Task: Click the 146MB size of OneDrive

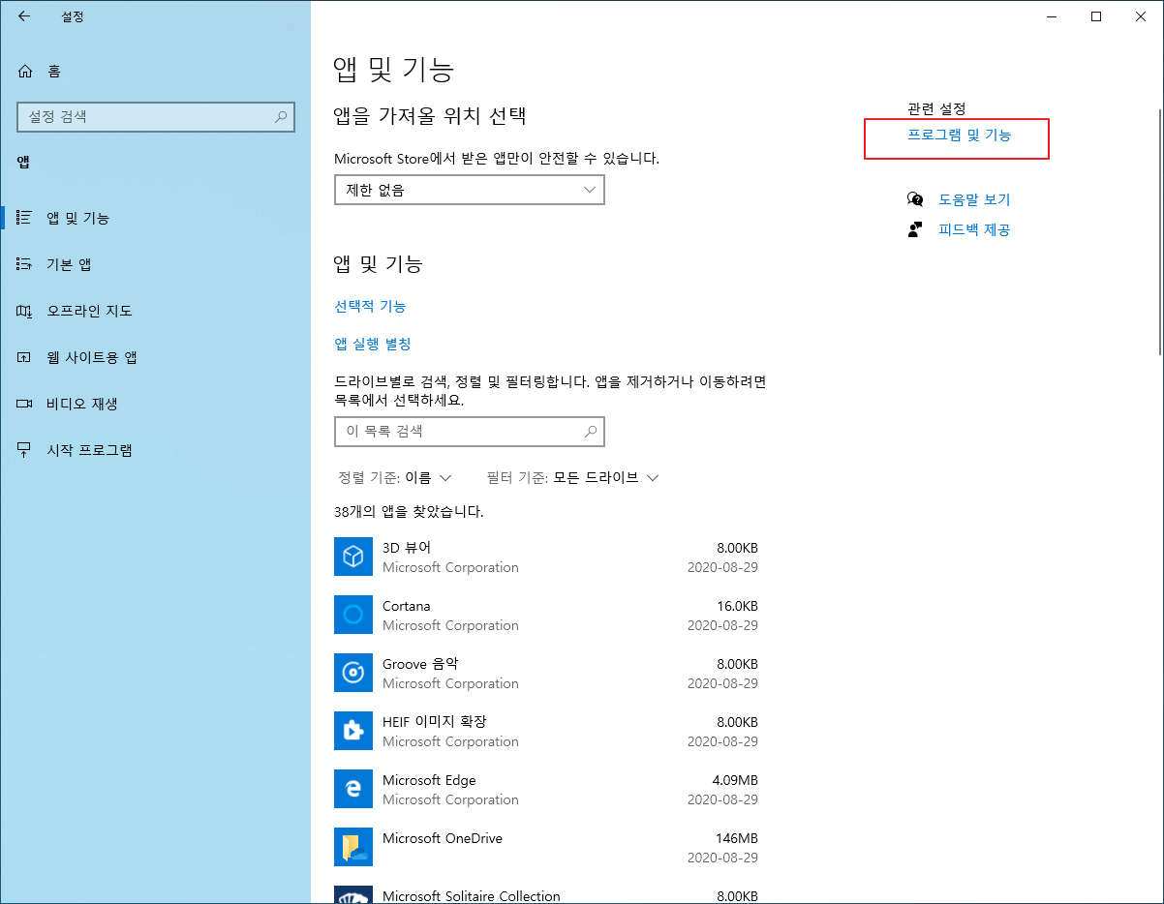Action: click(x=738, y=838)
